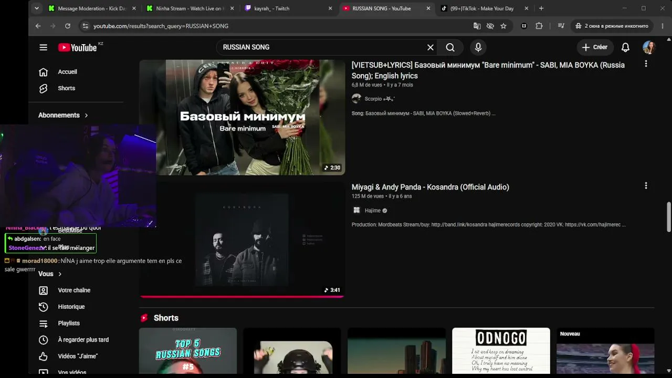This screenshot has height=378, width=672.
Task: Click the address bar URL
Action: tap(161, 26)
